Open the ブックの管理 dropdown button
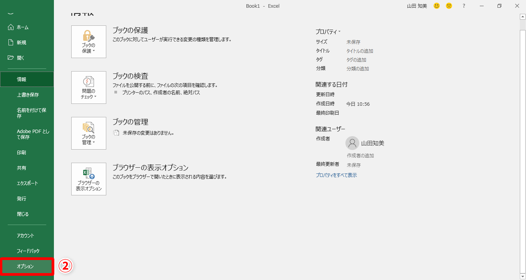The image size is (526, 280). pos(89,133)
